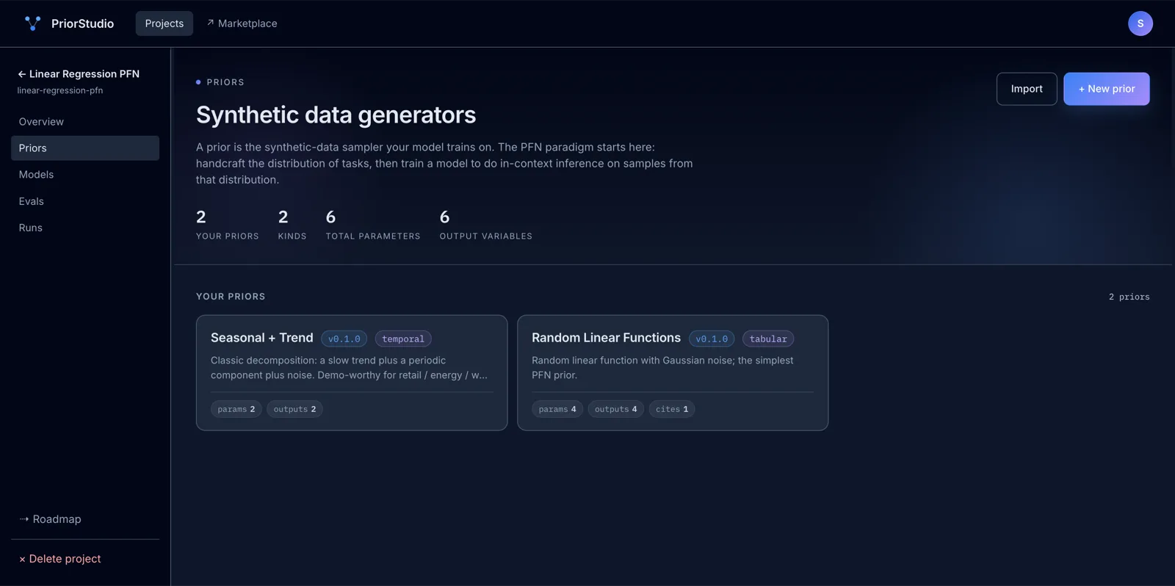
Task: Click the tabular tag on Random Linear Functions
Action: click(x=768, y=339)
